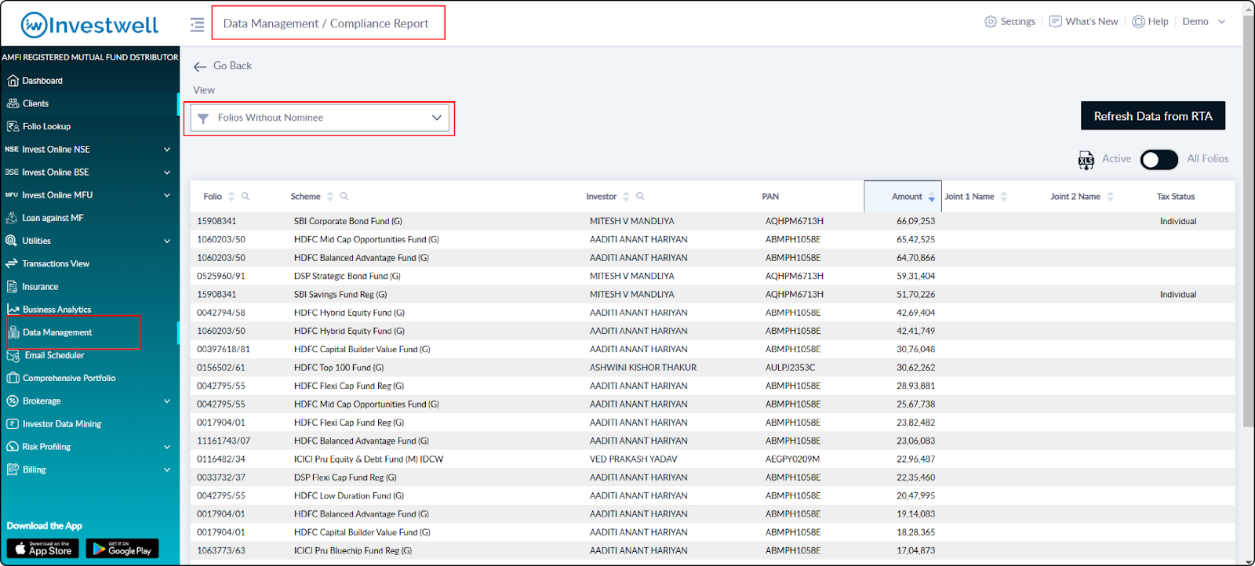
Task: Click the Business Analytics chart icon
Action: click(13, 310)
